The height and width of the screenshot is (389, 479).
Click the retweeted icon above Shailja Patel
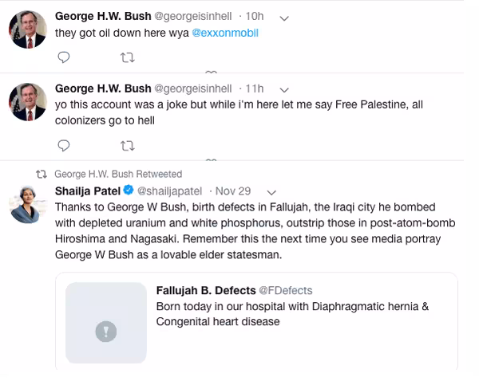point(42,175)
